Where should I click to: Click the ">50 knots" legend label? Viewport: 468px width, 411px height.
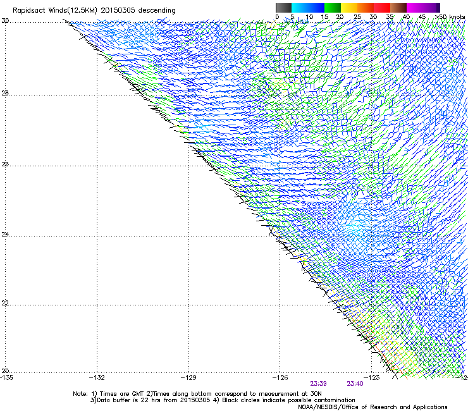pos(450,17)
